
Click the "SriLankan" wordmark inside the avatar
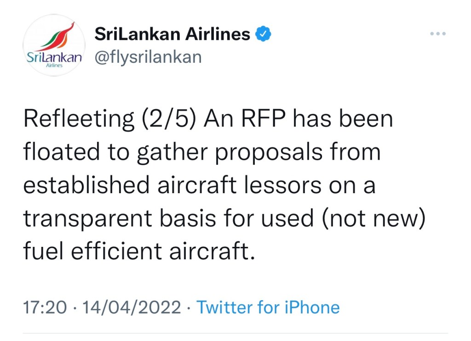coord(54,58)
